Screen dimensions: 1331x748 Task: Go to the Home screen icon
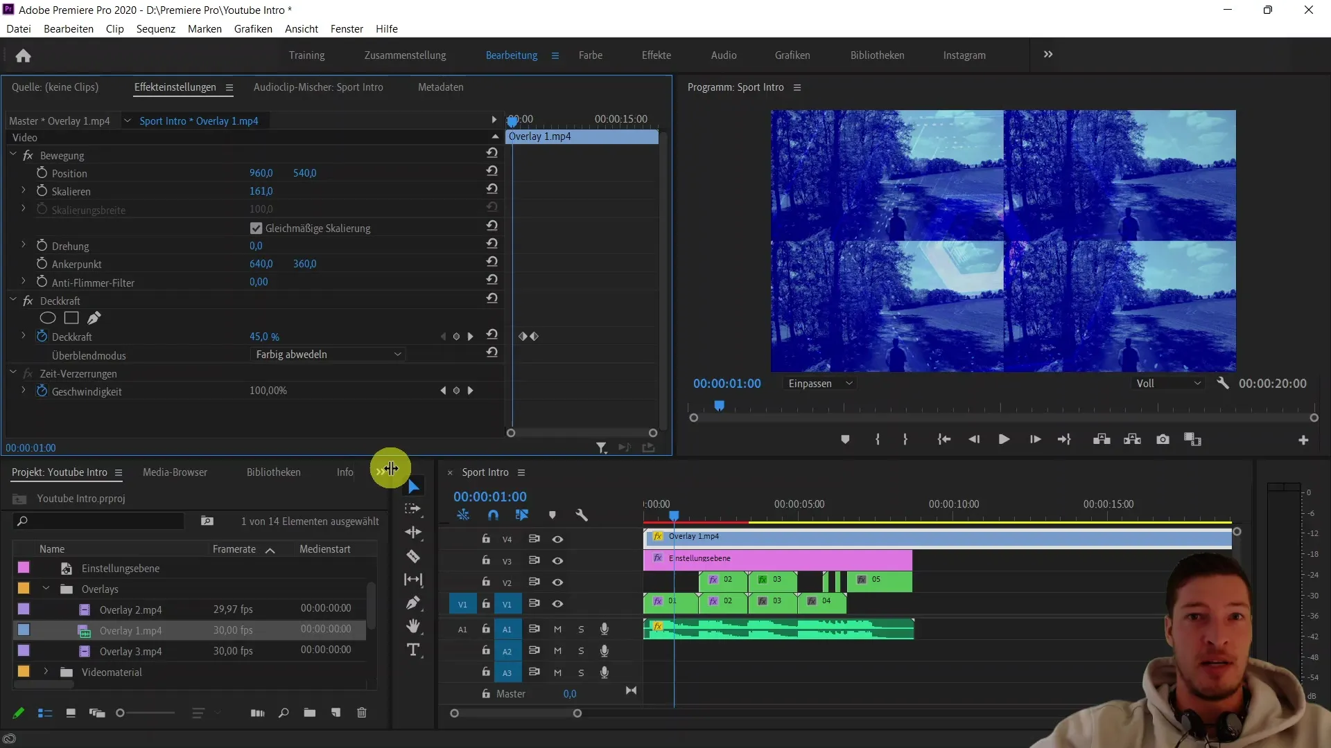(23, 55)
